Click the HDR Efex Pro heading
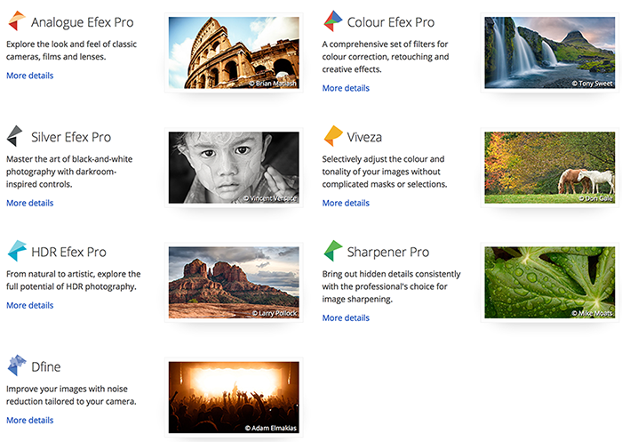The width and height of the screenshot is (622, 442). pos(68,252)
